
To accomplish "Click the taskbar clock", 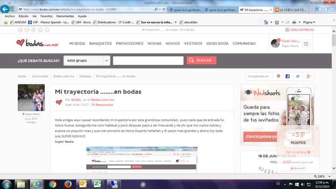I will (322, 184).
